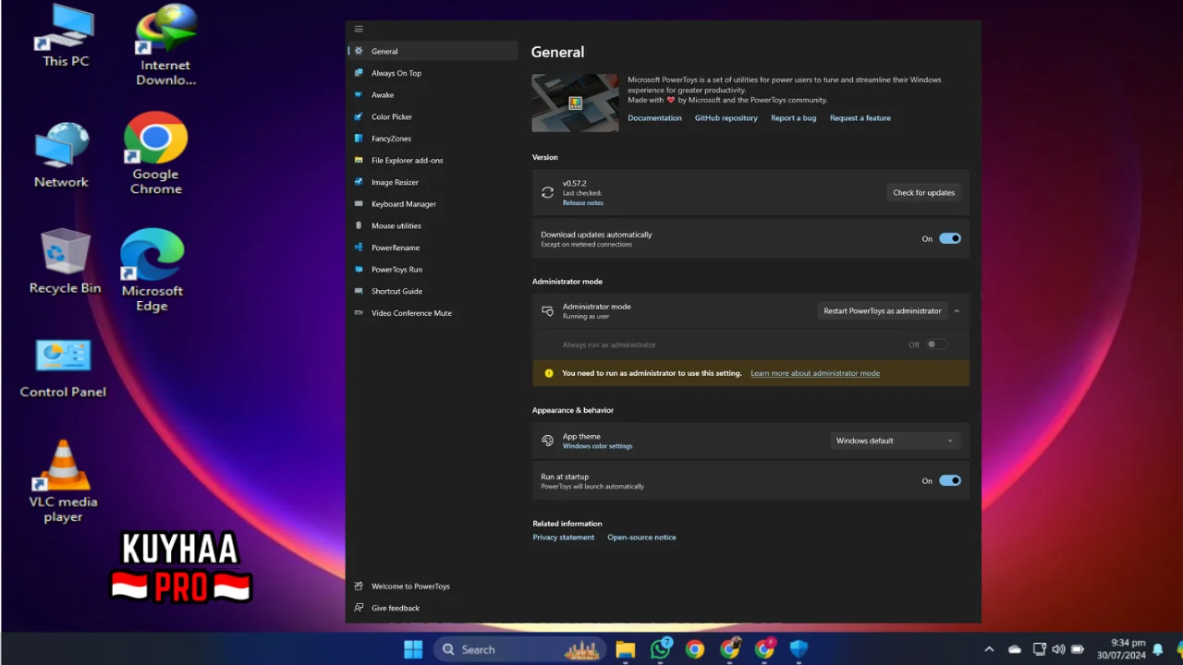Click the OneDrive cloud tray icon

pyautogui.click(x=1015, y=649)
